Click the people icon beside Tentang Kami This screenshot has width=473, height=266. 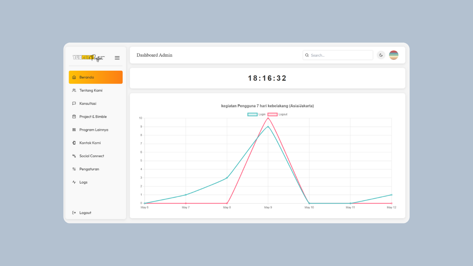pos(74,90)
